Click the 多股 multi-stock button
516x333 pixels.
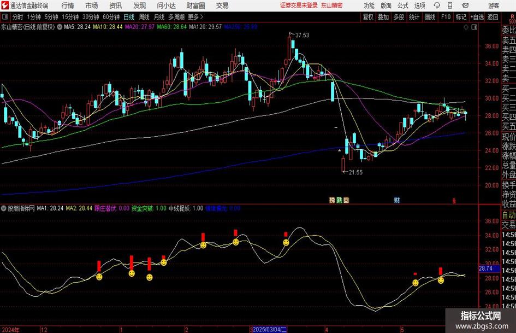coord(399,17)
